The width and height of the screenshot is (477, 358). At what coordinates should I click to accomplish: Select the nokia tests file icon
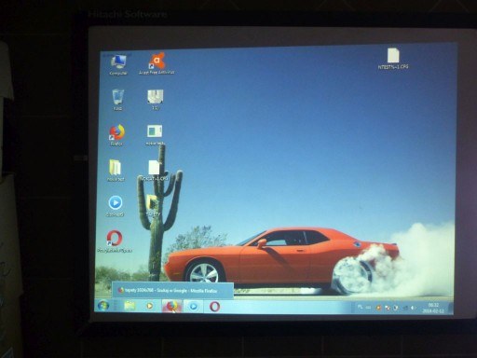coord(155,135)
